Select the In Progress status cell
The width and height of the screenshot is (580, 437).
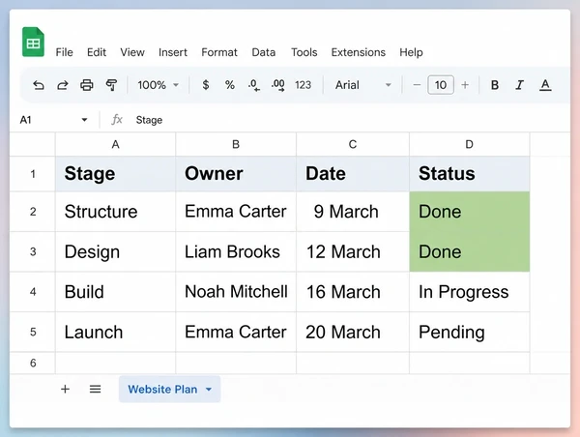[x=470, y=292]
